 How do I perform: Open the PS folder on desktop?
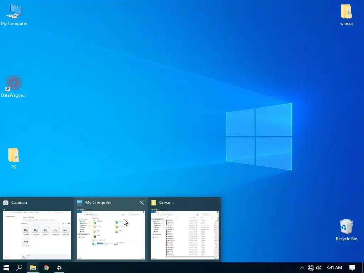[14, 158]
